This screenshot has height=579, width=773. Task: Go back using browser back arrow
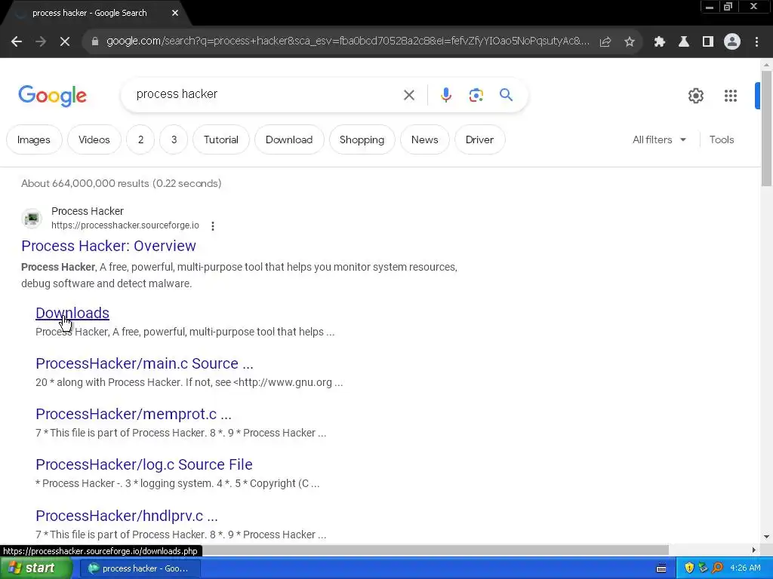click(x=17, y=42)
